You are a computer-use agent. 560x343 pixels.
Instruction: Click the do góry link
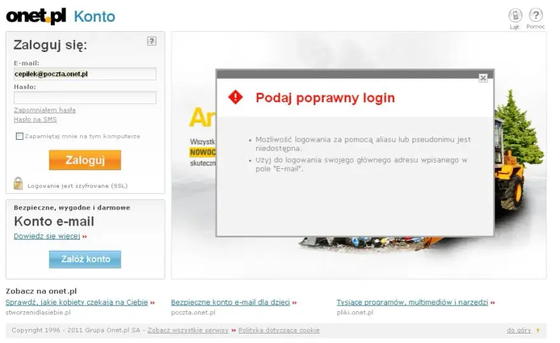519,330
